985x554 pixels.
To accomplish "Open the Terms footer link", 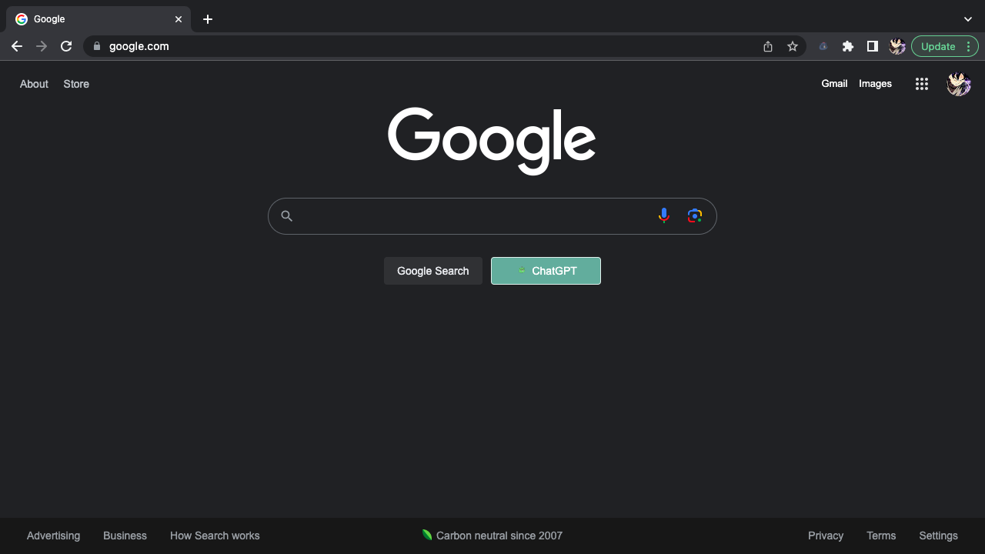I will tap(881, 536).
